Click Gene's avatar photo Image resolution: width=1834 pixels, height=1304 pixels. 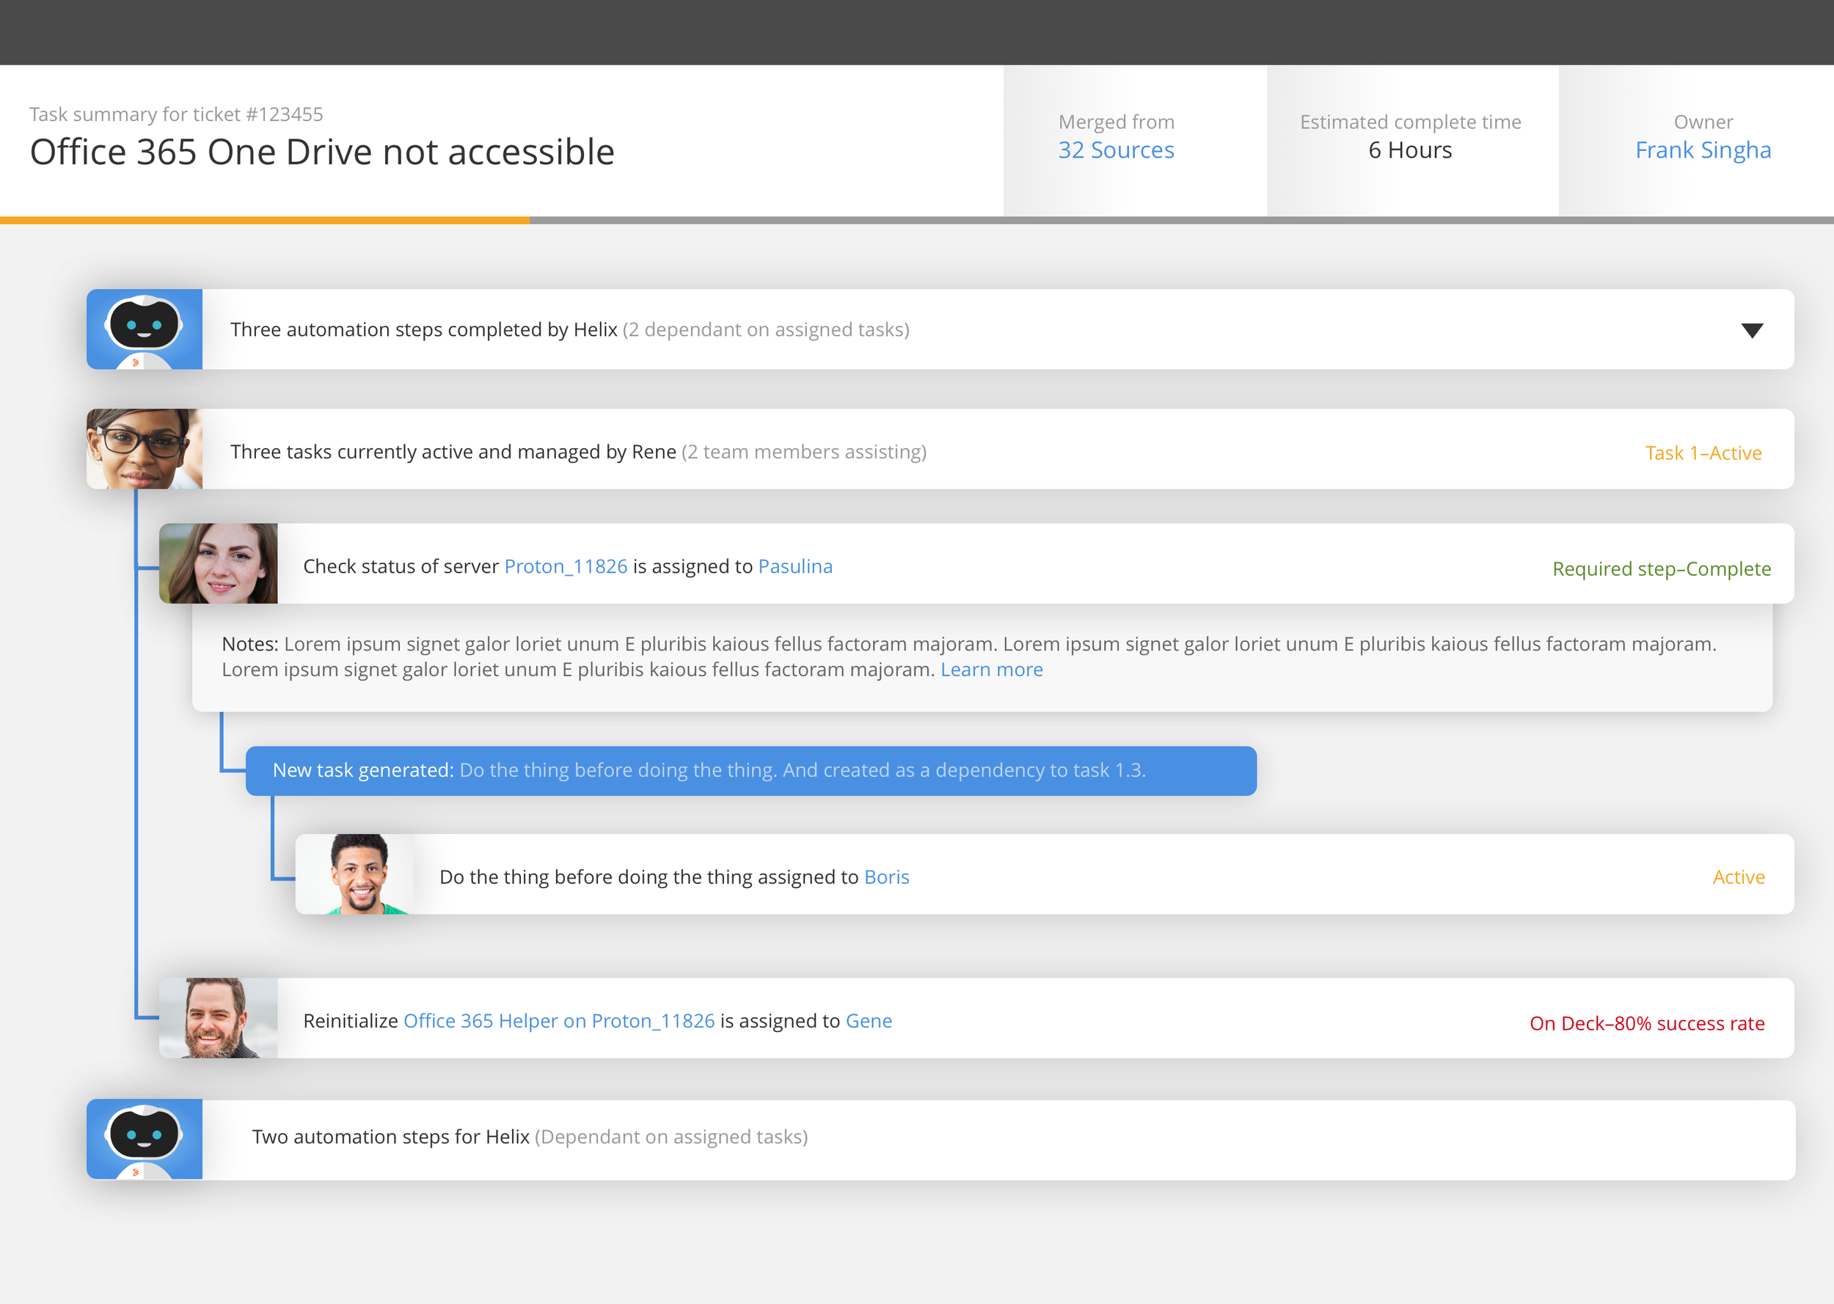(x=219, y=1017)
